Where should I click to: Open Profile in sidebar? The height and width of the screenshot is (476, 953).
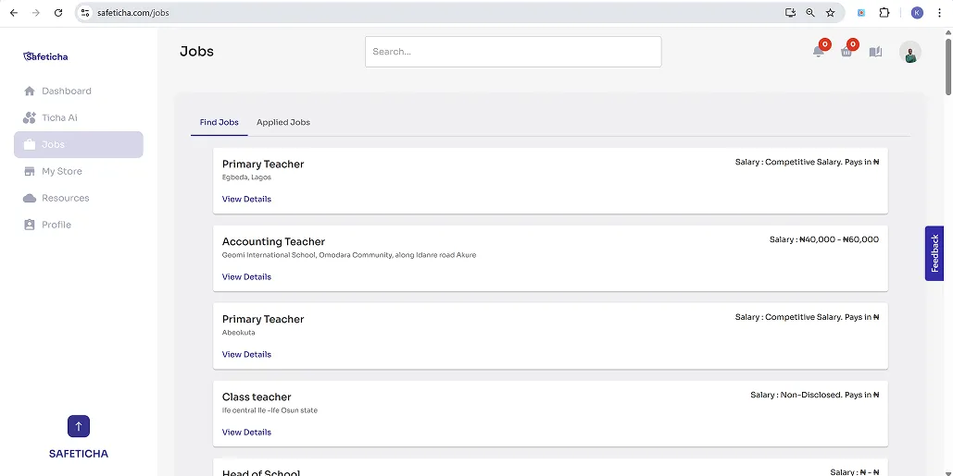click(x=79, y=225)
